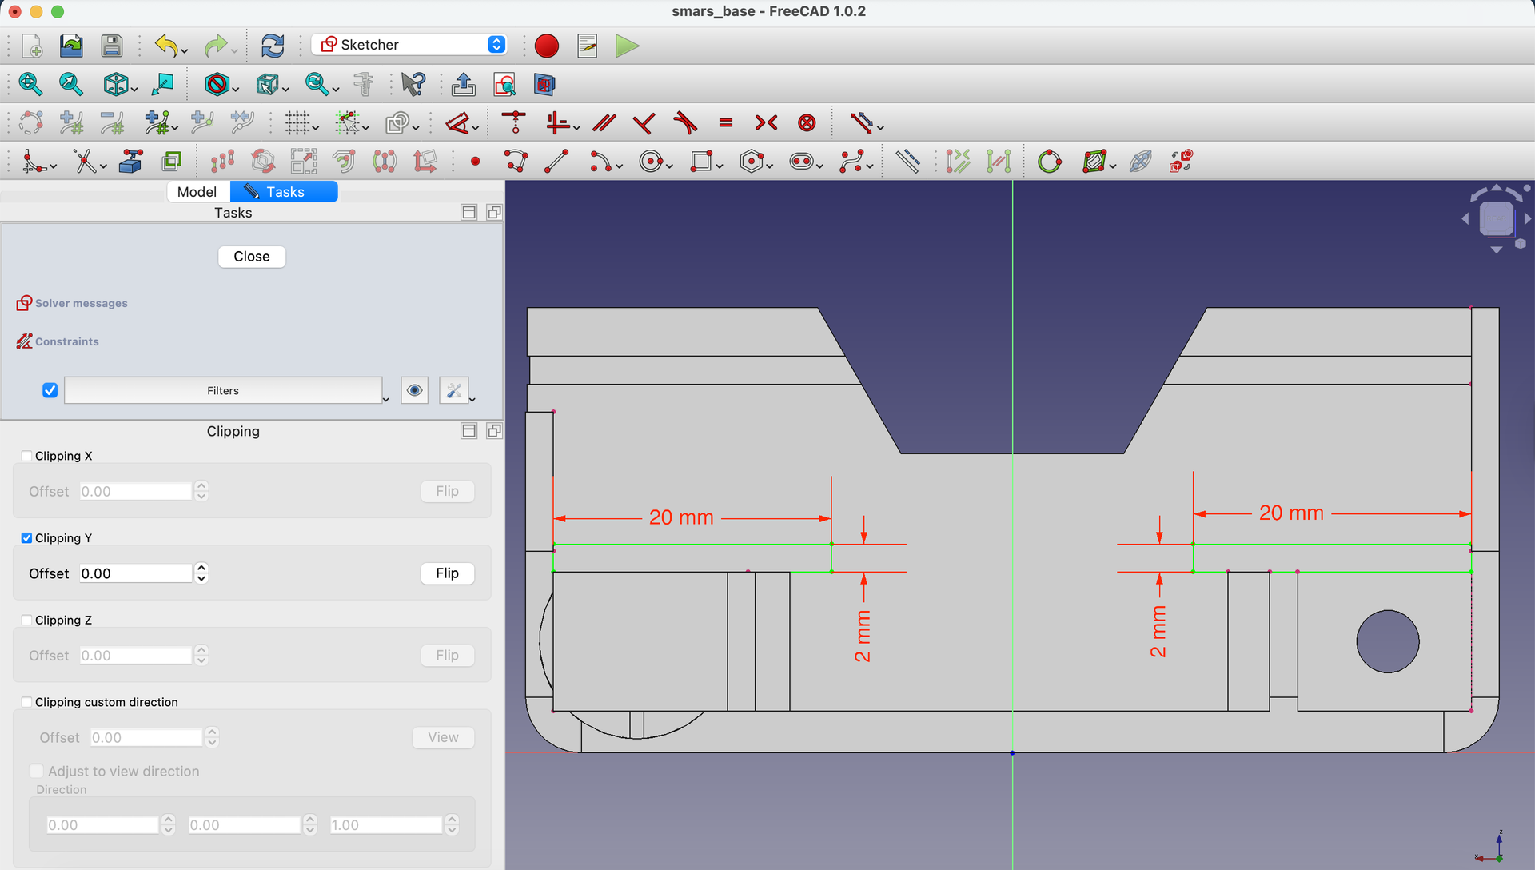Enable the Clipping X checkbox
The height and width of the screenshot is (870, 1535).
tap(26, 456)
